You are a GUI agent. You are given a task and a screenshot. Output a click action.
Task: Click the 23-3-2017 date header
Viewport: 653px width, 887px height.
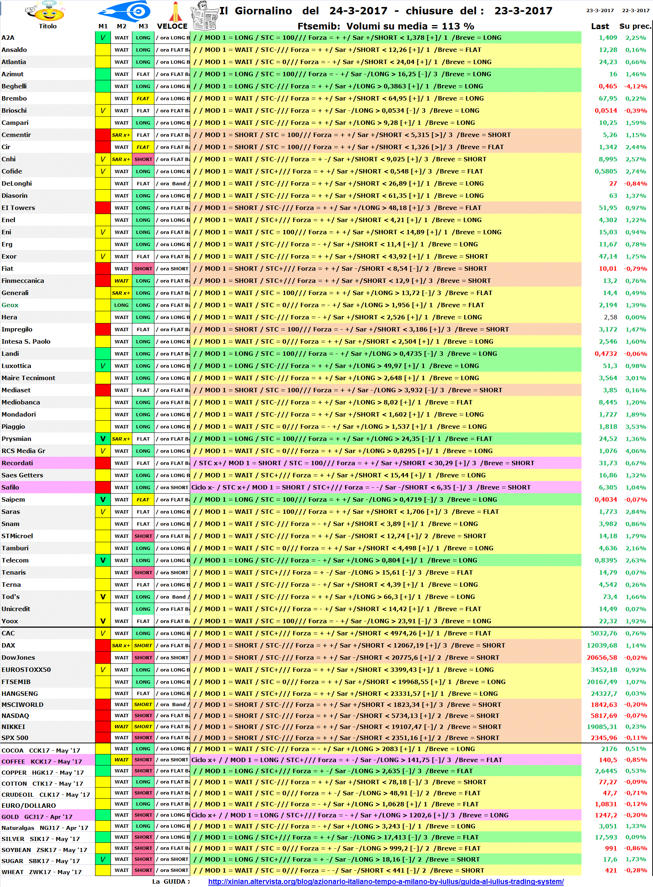(600, 10)
